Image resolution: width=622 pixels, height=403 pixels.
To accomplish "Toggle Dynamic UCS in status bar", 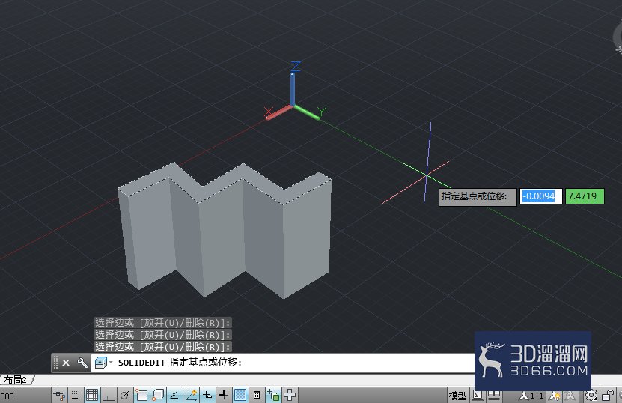I will (x=191, y=395).
